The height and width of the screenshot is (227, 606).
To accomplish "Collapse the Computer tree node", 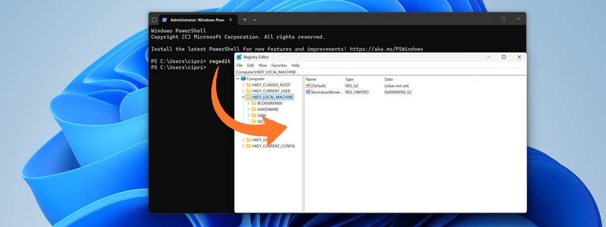I will click(238, 79).
